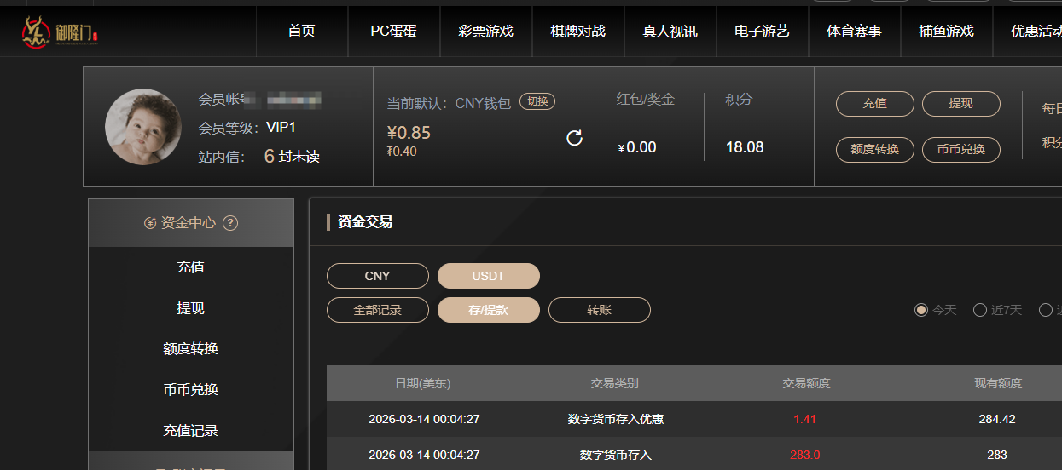The height and width of the screenshot is (470, 1062).
Task: Open the member avatar photo
Action: pos(143,127)
